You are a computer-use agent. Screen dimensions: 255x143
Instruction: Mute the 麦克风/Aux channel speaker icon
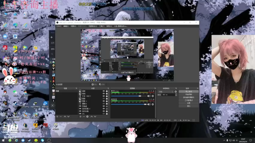[x=149, y=96]
